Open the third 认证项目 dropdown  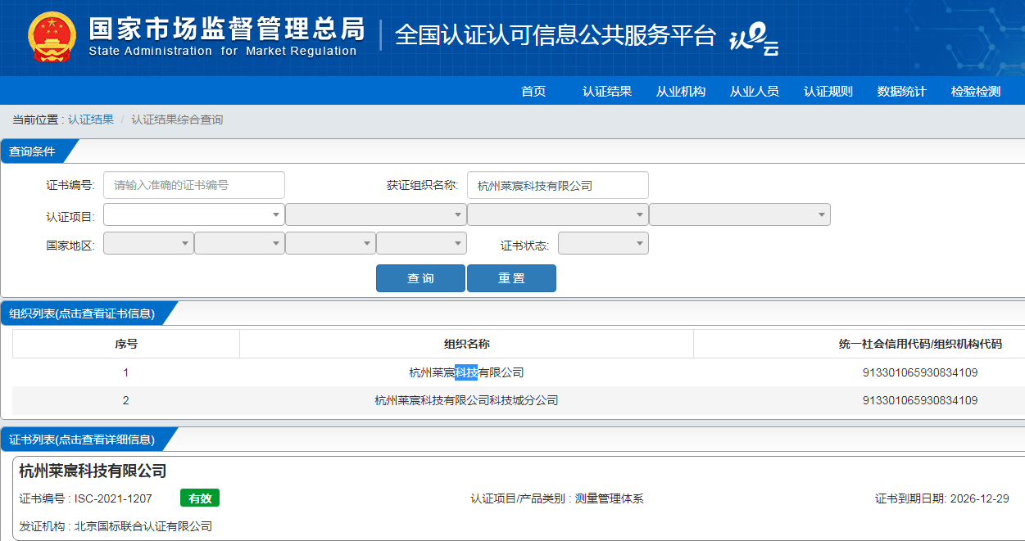point(558,214)
